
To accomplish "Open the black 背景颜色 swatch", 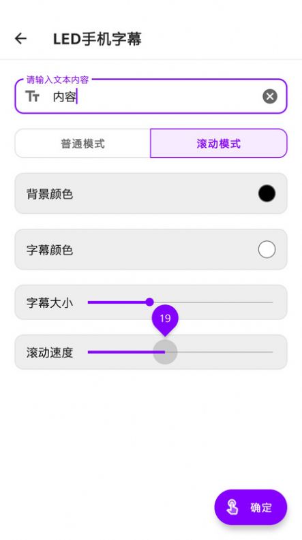I will (x=267, y=193).
